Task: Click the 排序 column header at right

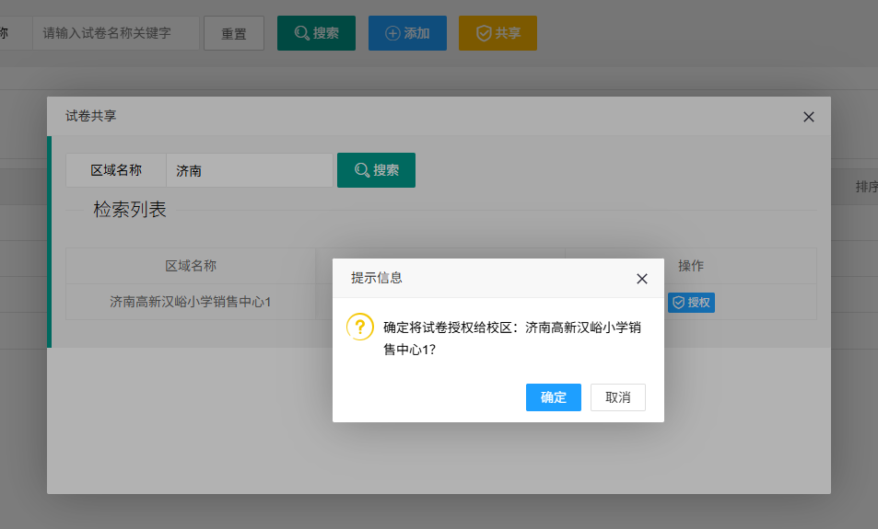Action: (x=866, y=187)
